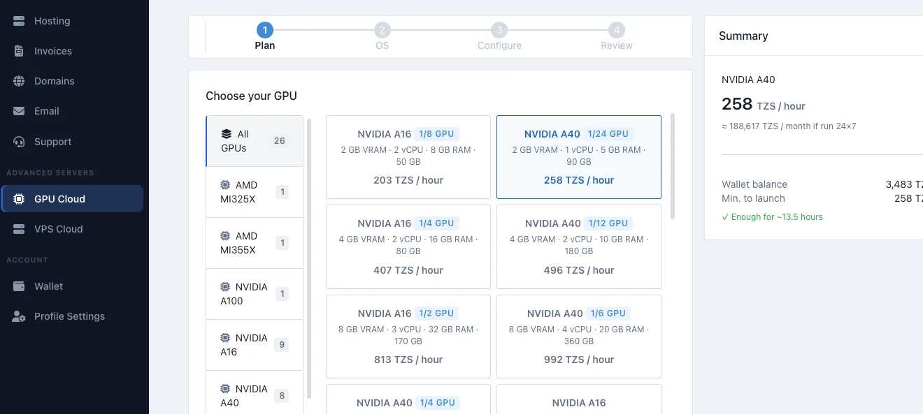This screenshot has height=414, width=923.
Task: Choose NVIDIA A40 1/12 GPU plan card
Action: click(x=579, y=246)
